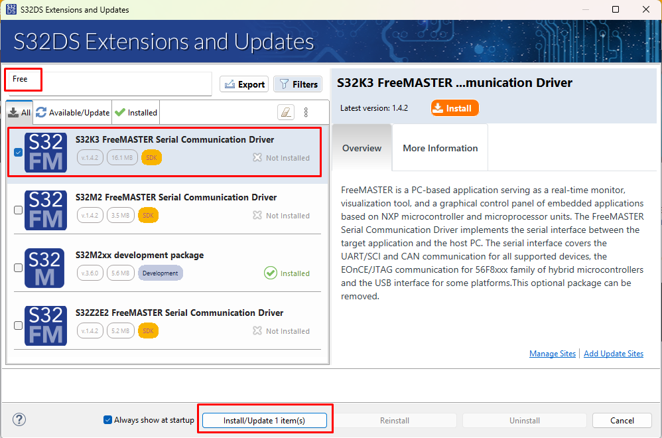The height and width of the screenshot is (438, 662).
Task: Click the SDK badge on S32Z2E2 driver
Action: tap(148, 330)
